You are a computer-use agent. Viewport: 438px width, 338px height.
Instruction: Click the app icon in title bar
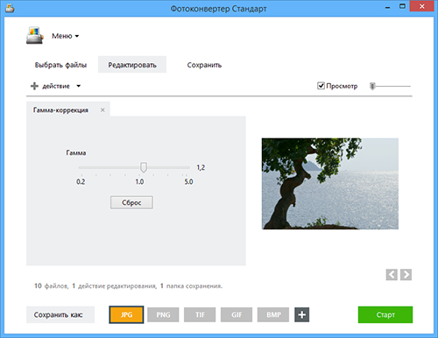click(10, 8)
